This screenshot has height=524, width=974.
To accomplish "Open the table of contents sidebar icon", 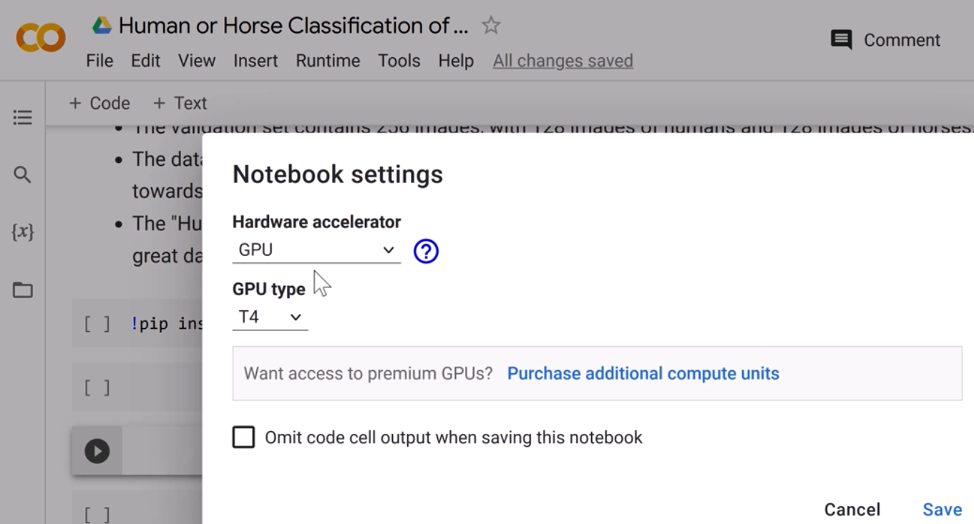I will click(22, 117).
